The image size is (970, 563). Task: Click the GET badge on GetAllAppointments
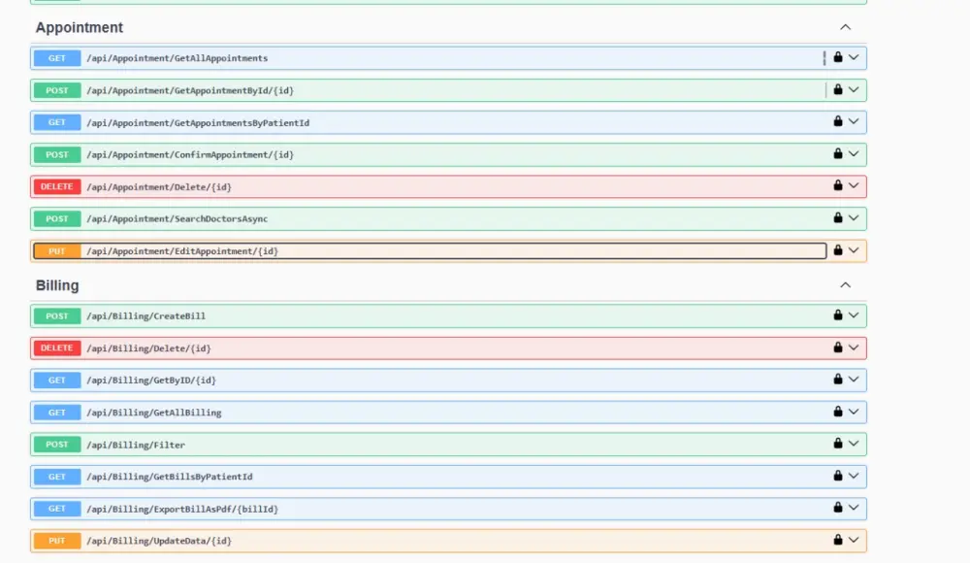[56, 57]
